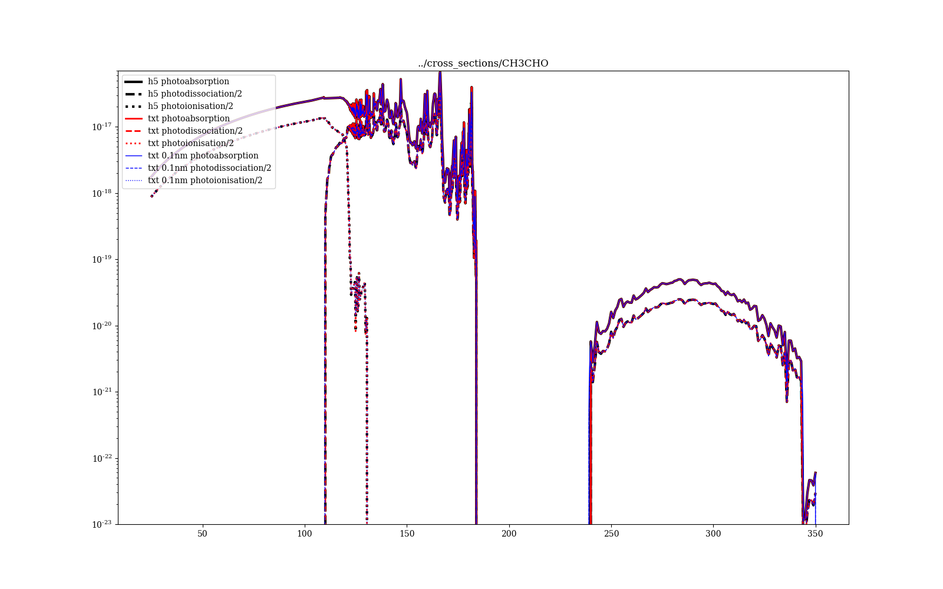Click y-axis tick label 10^-23
Screen dimensions: 943x589
pyautogui.click(x=103, y=524)
